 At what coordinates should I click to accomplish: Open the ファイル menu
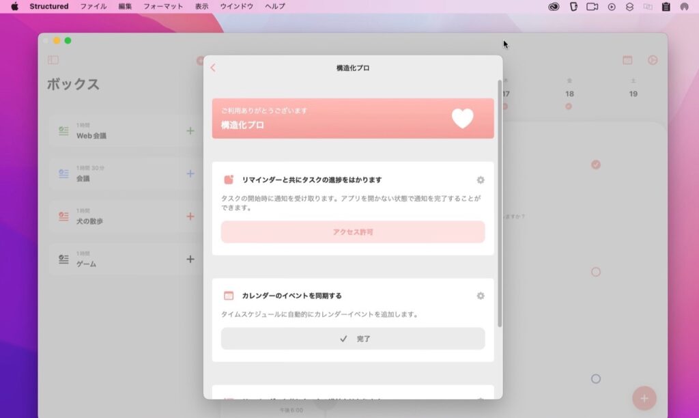coord(93,6)
